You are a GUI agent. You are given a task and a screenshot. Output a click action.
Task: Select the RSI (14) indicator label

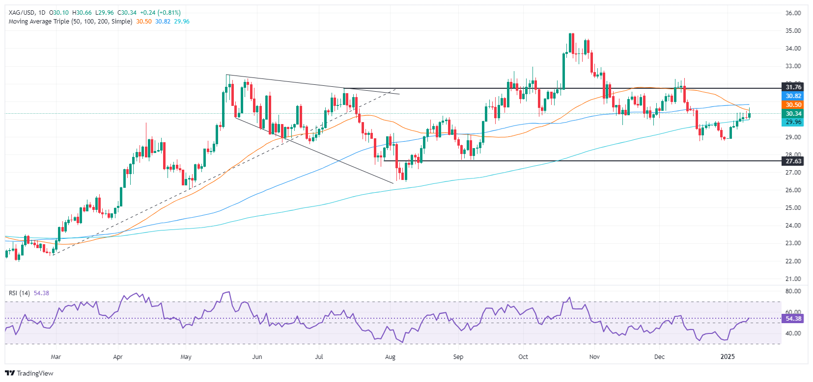click(x=19, y=293)
